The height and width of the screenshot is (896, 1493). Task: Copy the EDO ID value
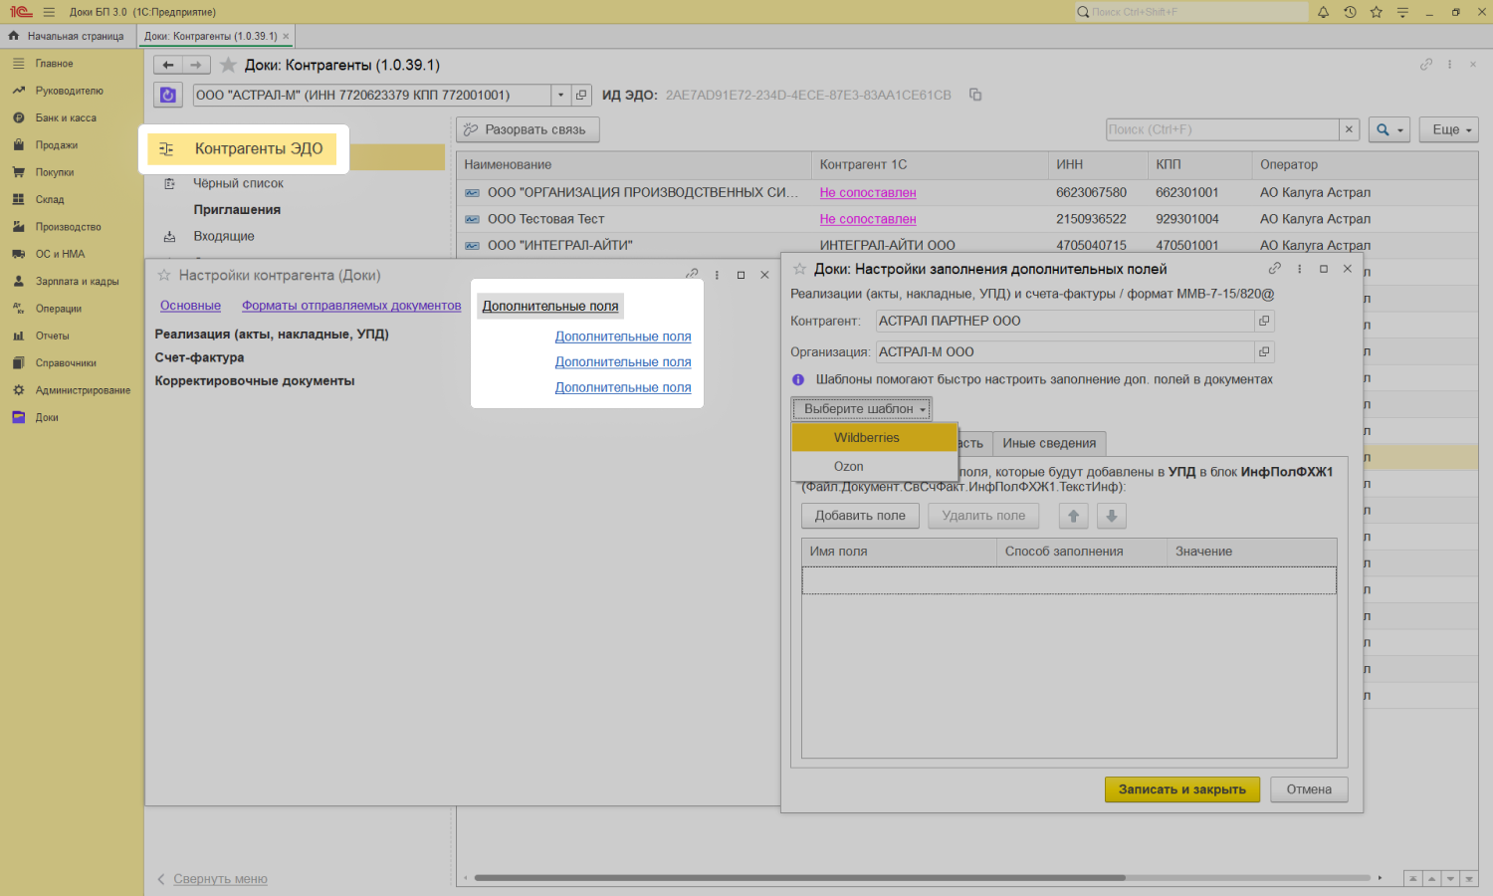(975, 95)
